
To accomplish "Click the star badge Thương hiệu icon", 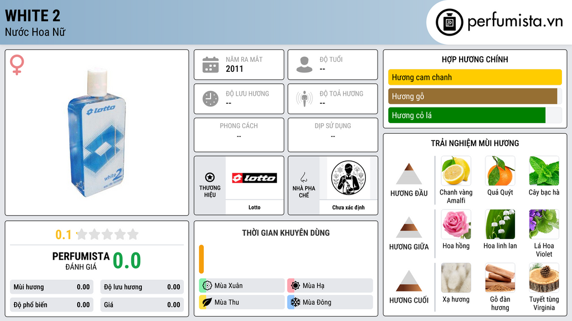I will coord(210,177).
